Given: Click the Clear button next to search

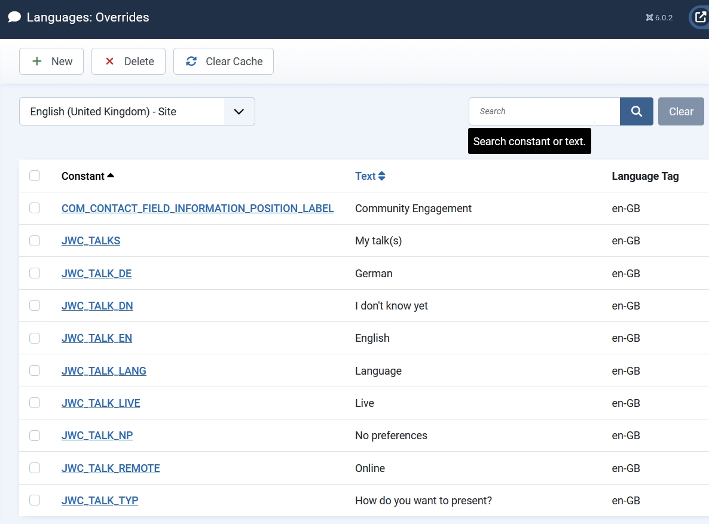Looking at the screenshot, I should click(681, 111).
